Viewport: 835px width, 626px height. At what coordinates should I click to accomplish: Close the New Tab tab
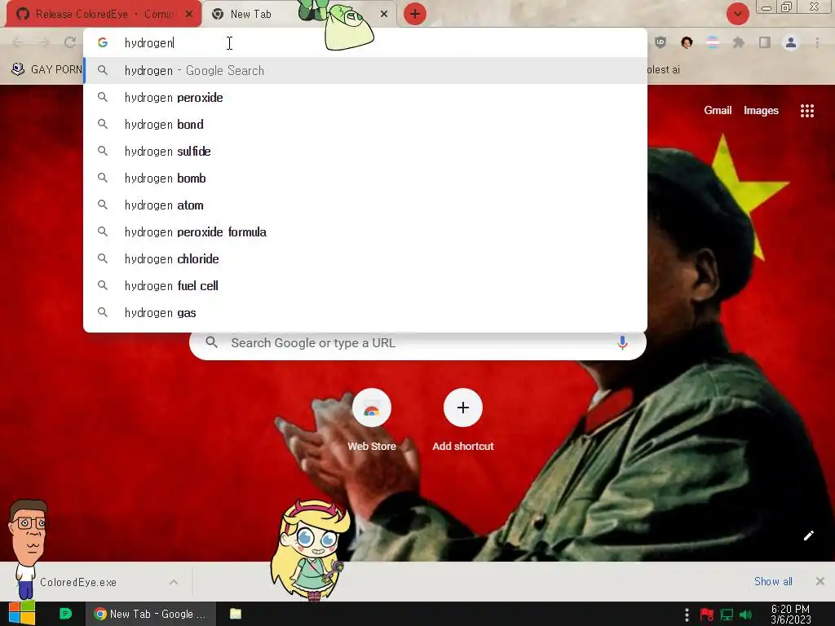[x=384, y=14]
